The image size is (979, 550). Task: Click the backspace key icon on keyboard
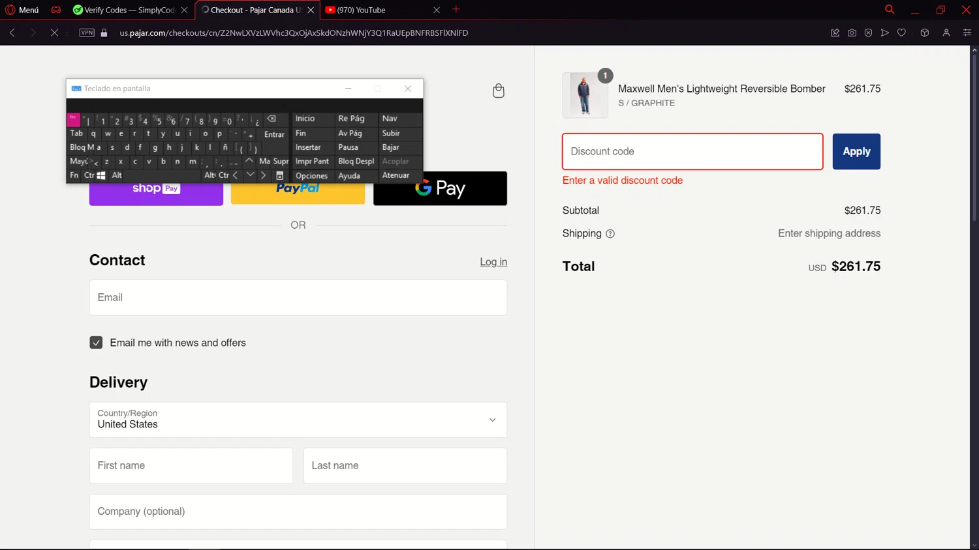point(272,119)
